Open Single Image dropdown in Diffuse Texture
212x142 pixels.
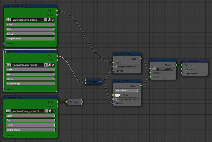click(30, 38)
